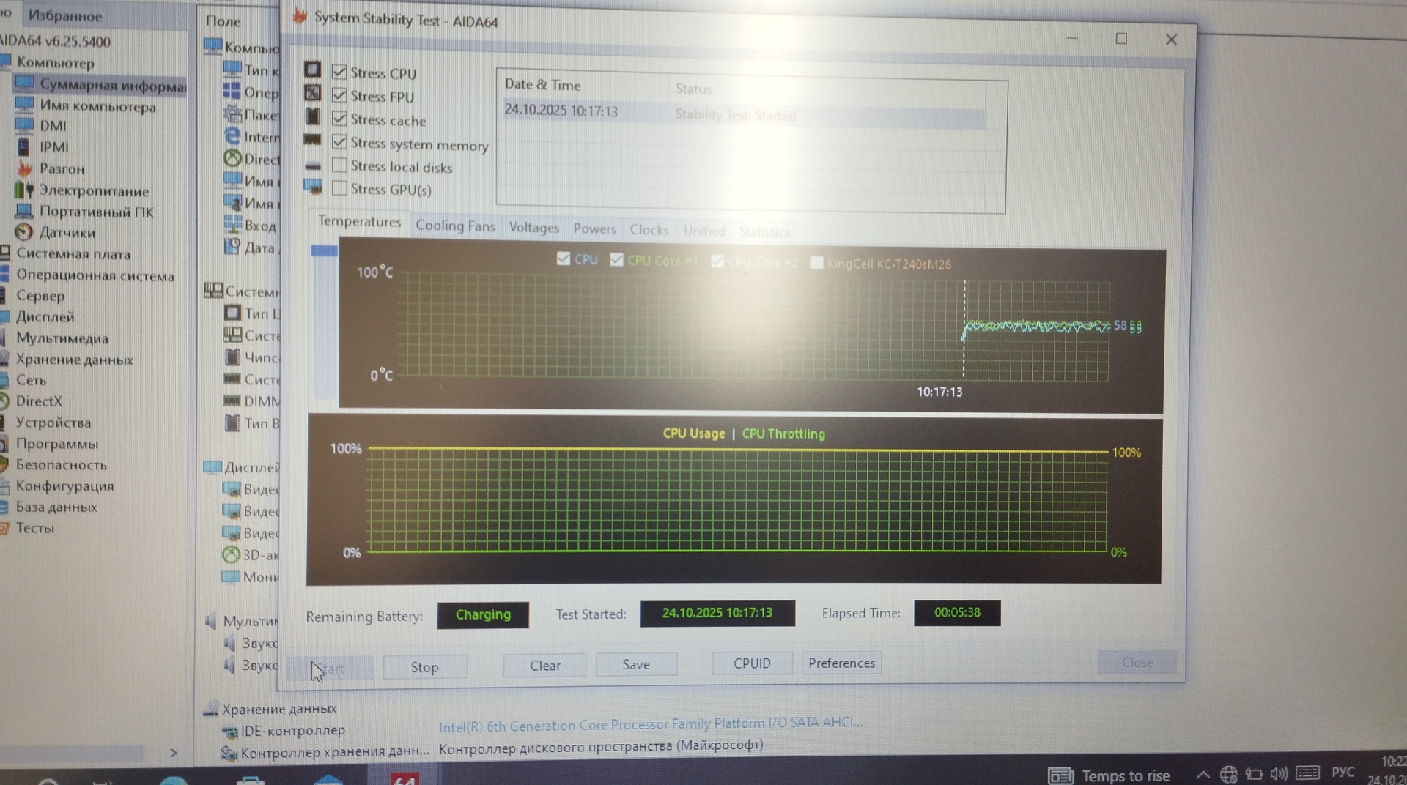Viewport: 1407px width, 785px height.
Task: Switch to the Cooling Fans tab
Action: click(x=455, y=226)
